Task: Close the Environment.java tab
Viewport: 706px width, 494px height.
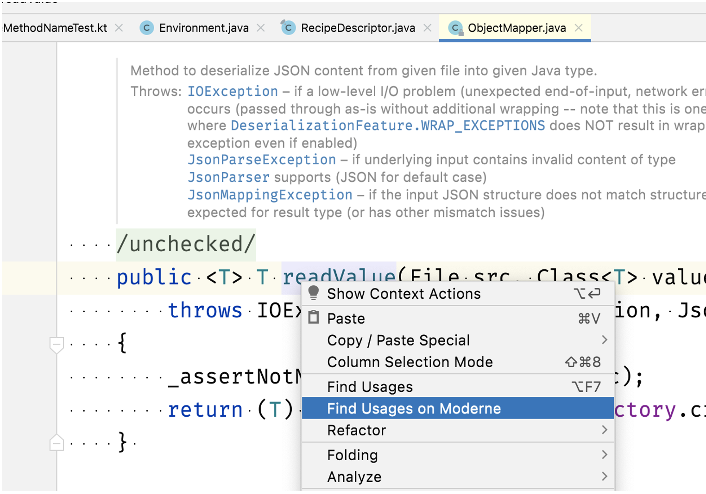Action: 261,28
